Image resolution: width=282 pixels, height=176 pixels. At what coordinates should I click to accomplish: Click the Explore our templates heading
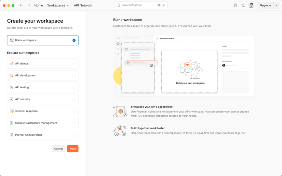coord(23,53)
